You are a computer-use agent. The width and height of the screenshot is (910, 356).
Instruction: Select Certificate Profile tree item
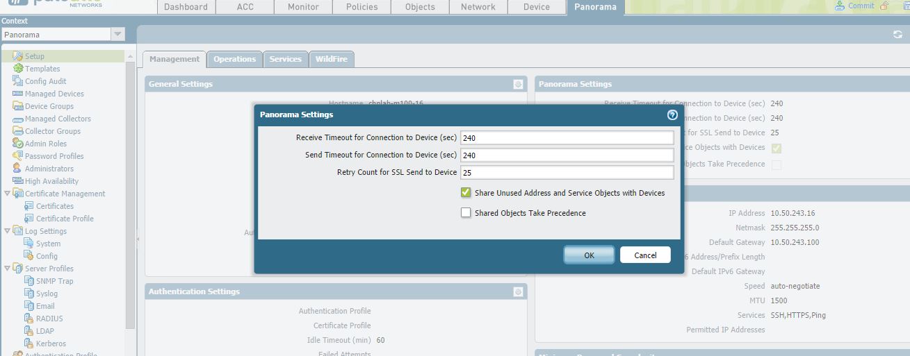click(65, 219)
